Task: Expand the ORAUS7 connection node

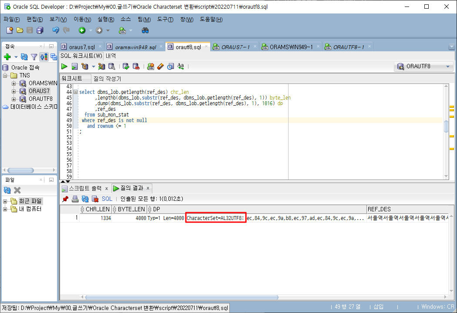Action: [x=13, y=91]
